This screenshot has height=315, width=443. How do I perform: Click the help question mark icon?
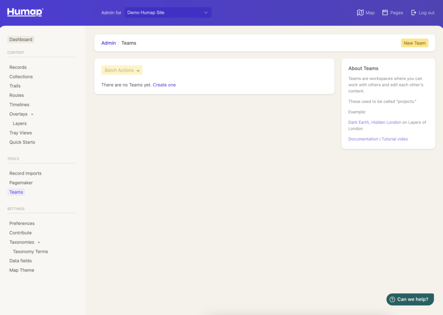pyautogui.click(x=392, y=299)
